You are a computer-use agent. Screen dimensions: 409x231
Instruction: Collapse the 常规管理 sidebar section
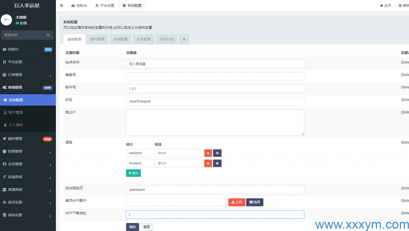tap(28, 88)
